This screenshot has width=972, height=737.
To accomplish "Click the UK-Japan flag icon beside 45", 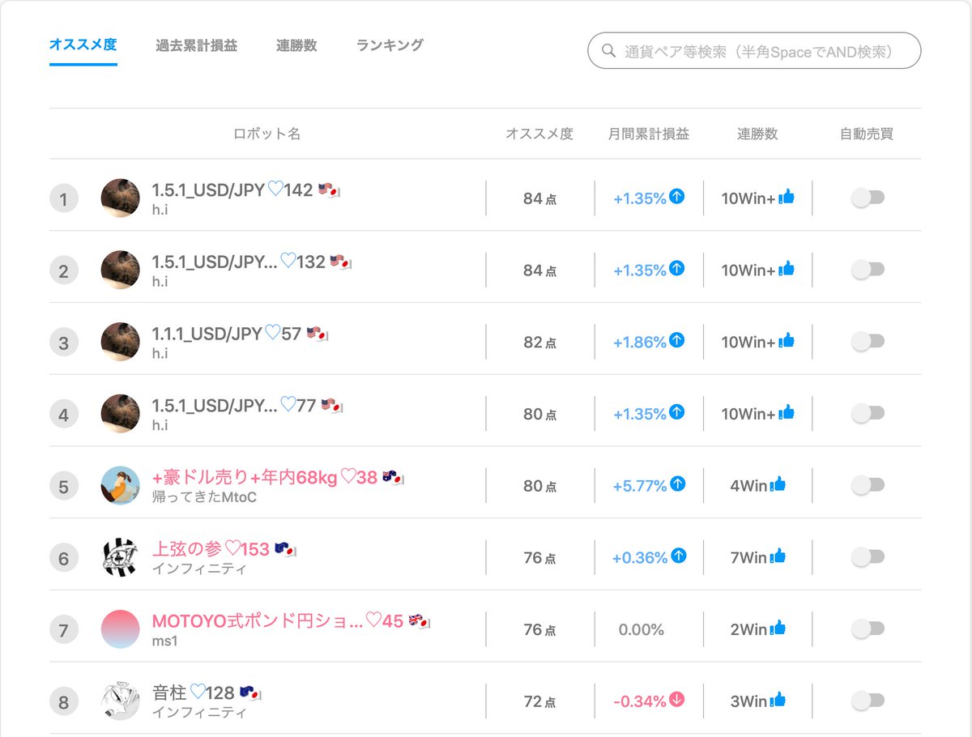I will pos(419,621).
